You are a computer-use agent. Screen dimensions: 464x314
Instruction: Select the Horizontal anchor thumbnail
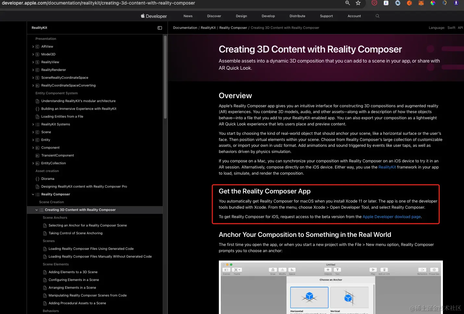[x=309, y=297]
